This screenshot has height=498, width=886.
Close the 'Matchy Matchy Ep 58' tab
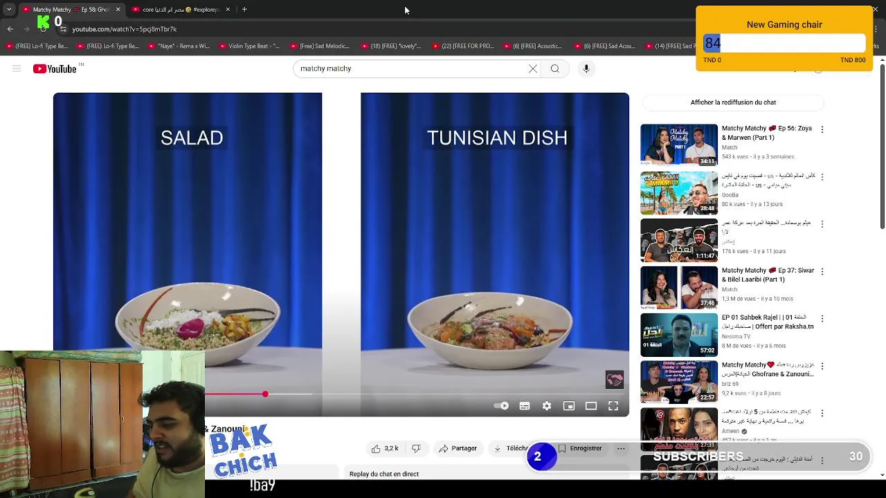[118, 10]
